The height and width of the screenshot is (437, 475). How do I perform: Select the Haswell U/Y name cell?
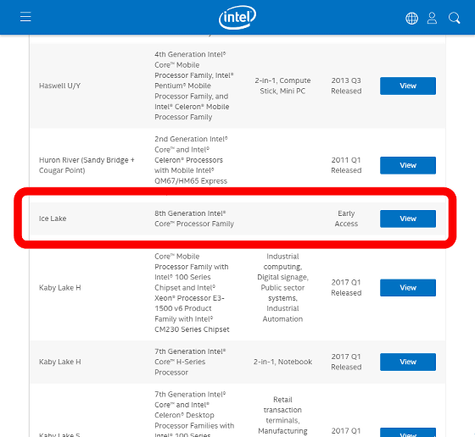coord(59,86)
